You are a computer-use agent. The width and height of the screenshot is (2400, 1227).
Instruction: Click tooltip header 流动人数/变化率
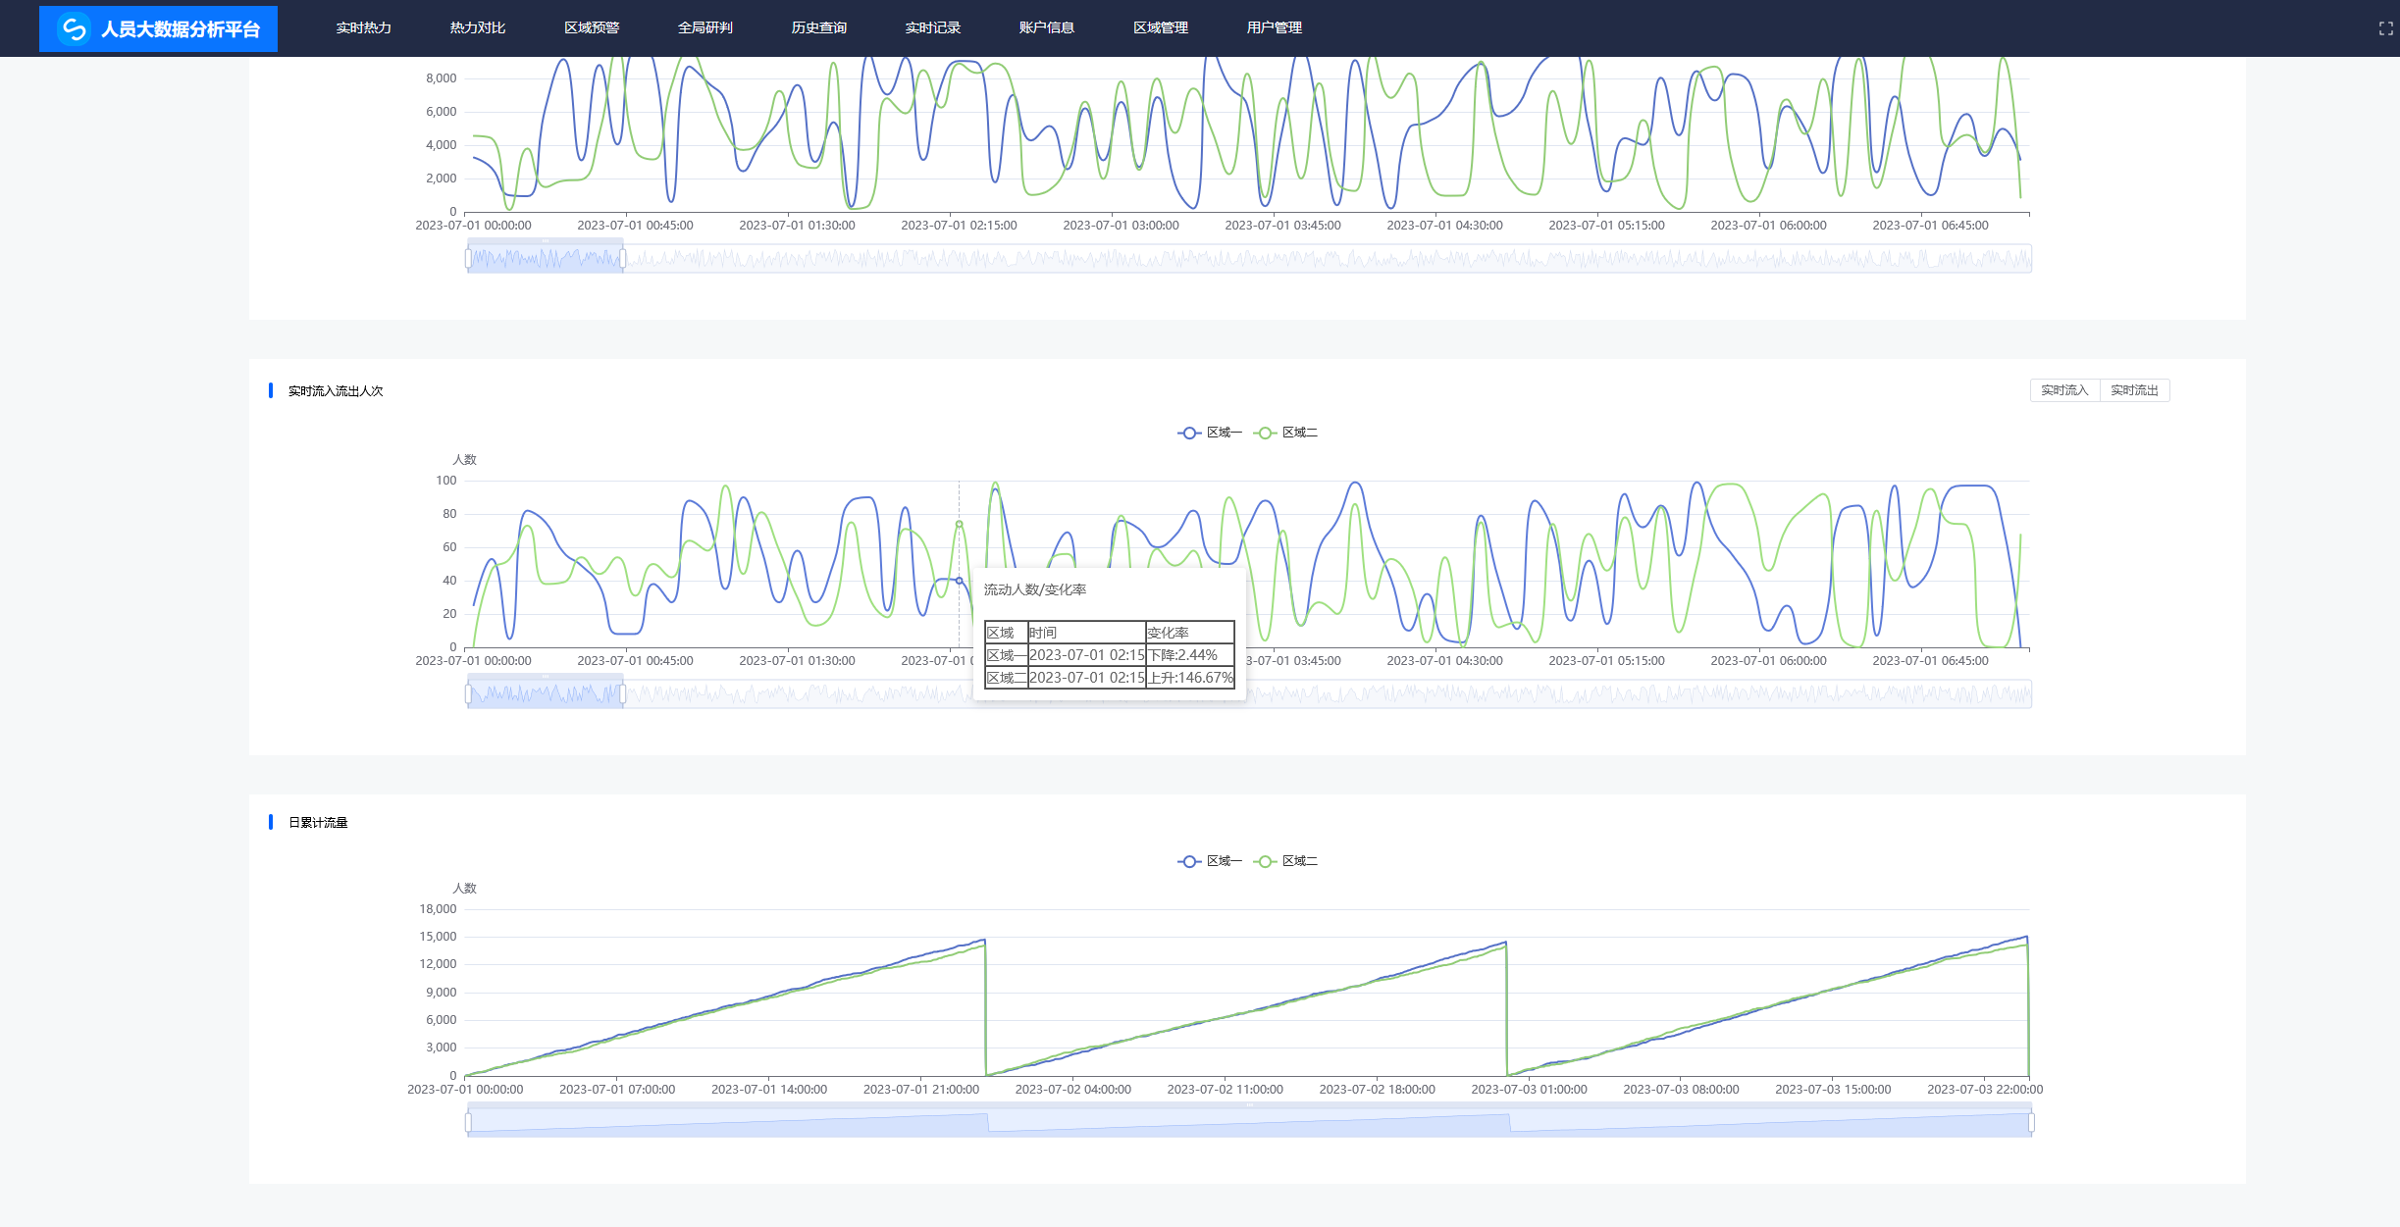1035,589
